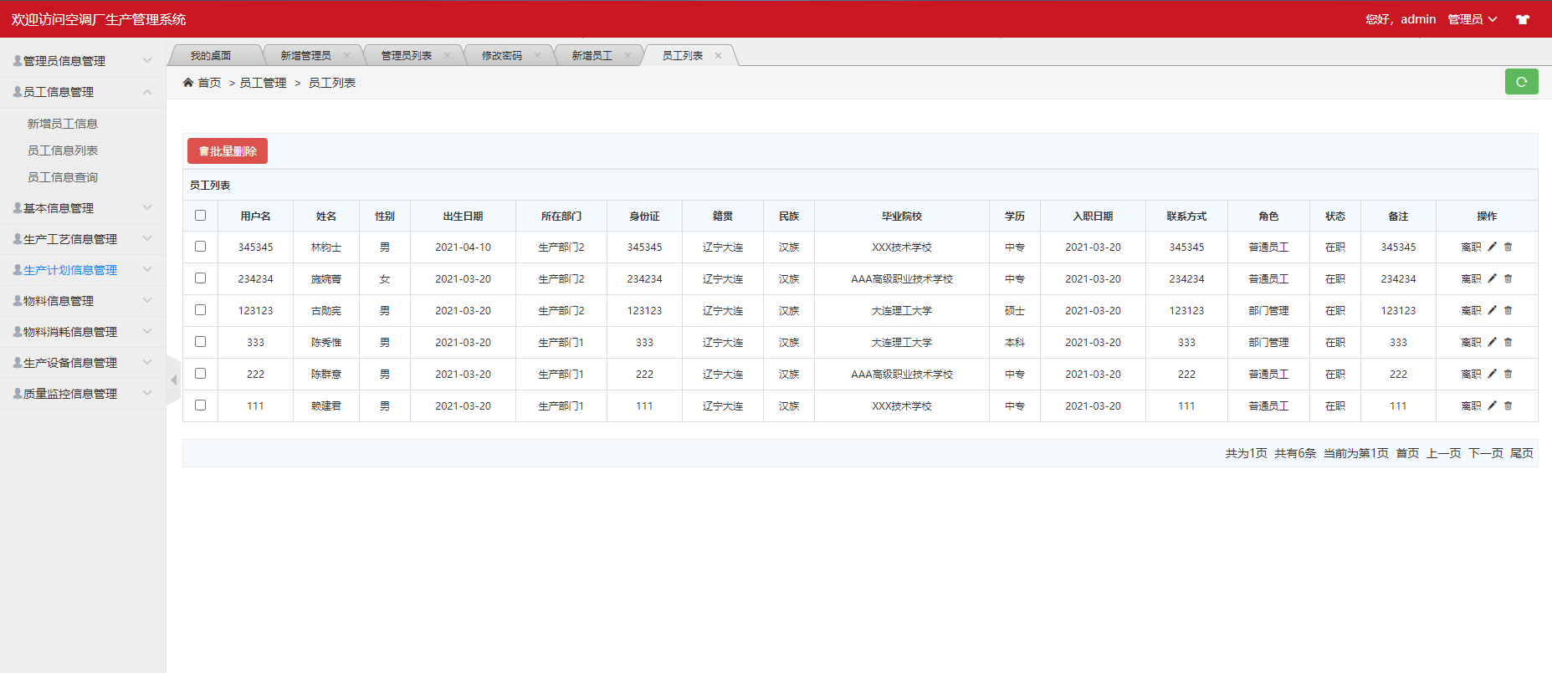
Task: Click the 毕业院校 column header
Action: click(x=902, y=216)
